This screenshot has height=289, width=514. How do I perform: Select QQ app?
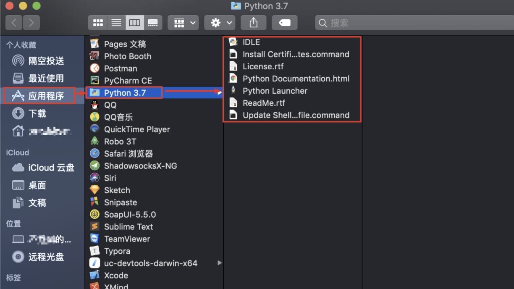pyautogui.click(x=155, y=105)
